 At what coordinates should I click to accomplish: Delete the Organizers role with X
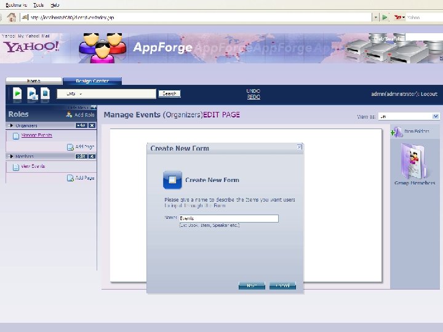(92, 125)
